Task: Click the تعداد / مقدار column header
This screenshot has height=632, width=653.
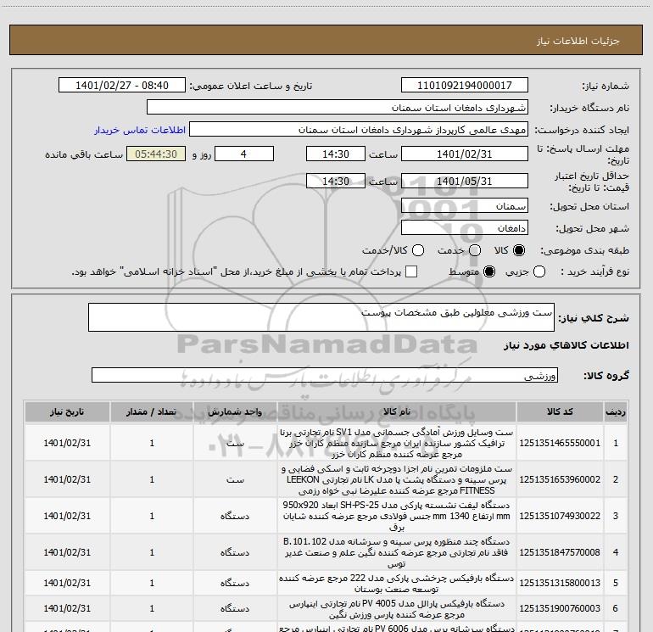Action: [152, 412]
